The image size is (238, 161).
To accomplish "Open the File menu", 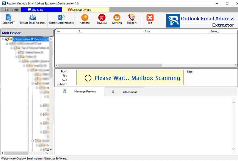I will [x=6, y=10].
